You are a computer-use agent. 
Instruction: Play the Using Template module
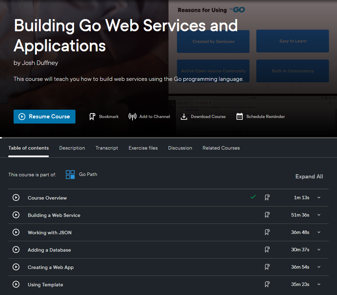pos(16,284)
